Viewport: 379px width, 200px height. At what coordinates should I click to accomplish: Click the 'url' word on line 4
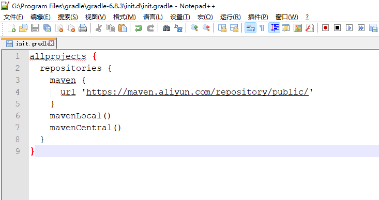pyautogui.click(x=68, y=92)
